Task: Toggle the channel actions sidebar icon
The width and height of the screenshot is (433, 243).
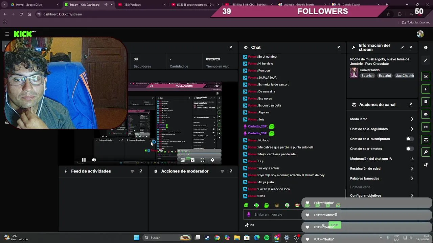Action: [x=426, y=139]
